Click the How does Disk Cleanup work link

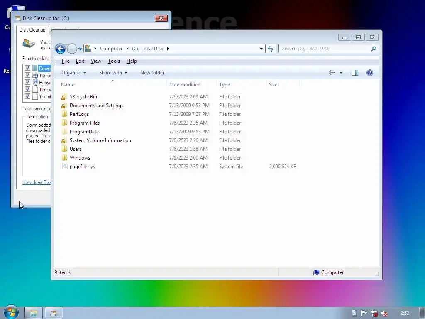tap(37, 182)
